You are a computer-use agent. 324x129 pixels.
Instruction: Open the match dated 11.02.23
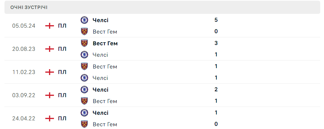(x=162, y=72)
